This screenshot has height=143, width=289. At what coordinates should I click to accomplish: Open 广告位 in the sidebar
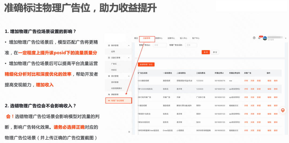[x=114, y=64]
